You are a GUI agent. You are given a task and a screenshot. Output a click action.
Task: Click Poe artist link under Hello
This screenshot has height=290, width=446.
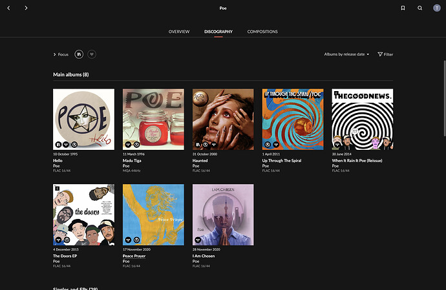[56, 166]
